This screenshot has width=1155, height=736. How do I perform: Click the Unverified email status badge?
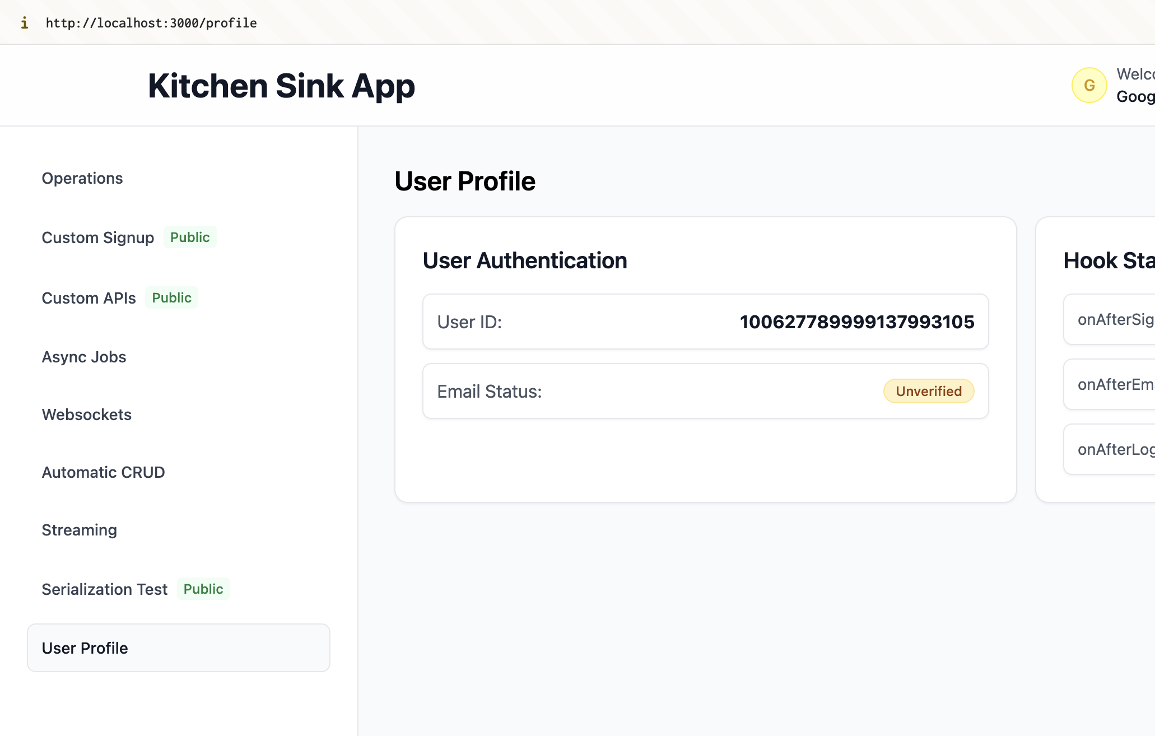pos(928,391)
